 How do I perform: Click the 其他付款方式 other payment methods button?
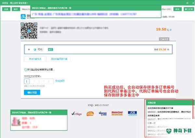point(35,59)
